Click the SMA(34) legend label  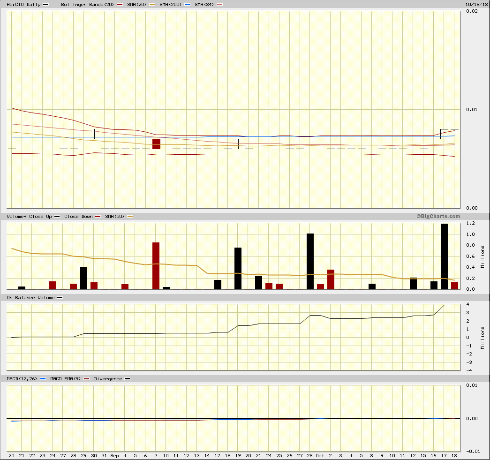(x=204, y=5)
